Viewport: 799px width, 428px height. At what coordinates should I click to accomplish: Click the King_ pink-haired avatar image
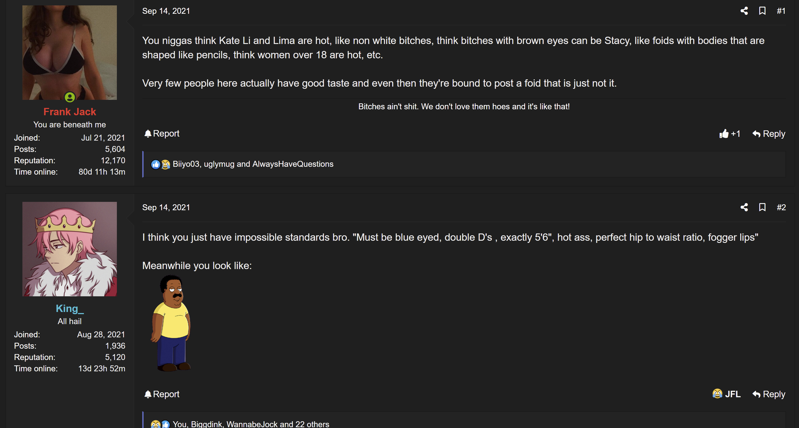(69, 249)
